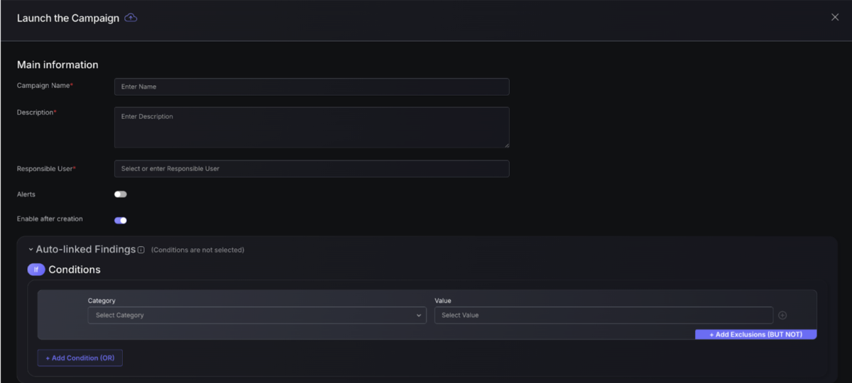Viewport: 852px width, 383px height.
Task: Click the Main information section title
Action: point(58,65)
